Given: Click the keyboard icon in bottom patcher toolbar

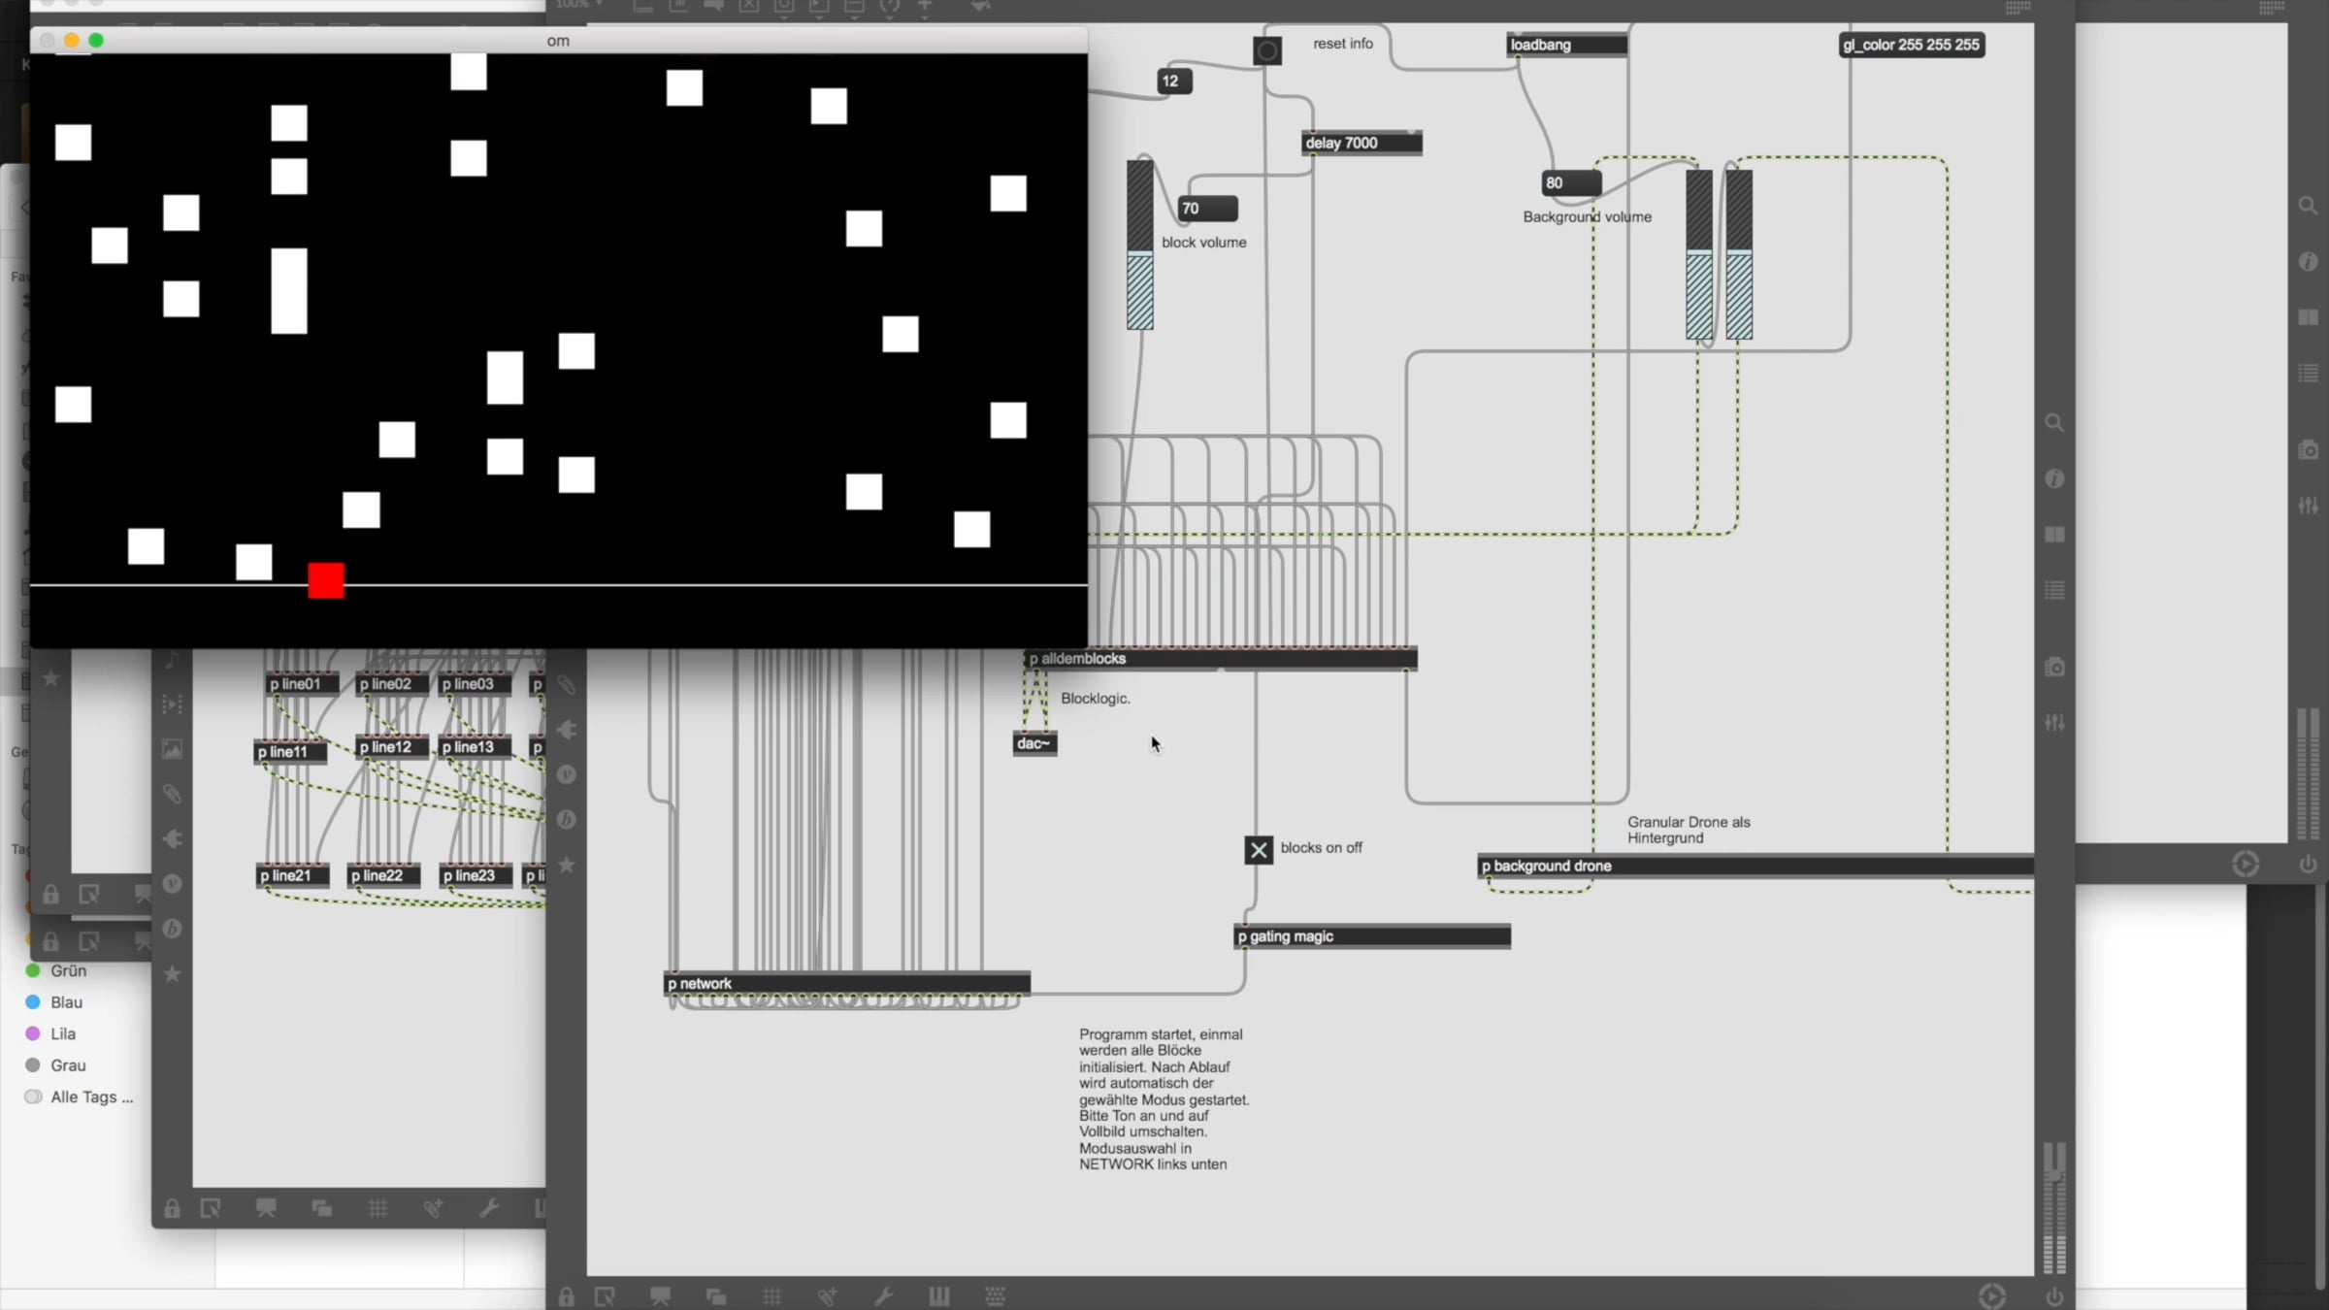Looking at the screenshot, I should click(x=995, y=1296).
